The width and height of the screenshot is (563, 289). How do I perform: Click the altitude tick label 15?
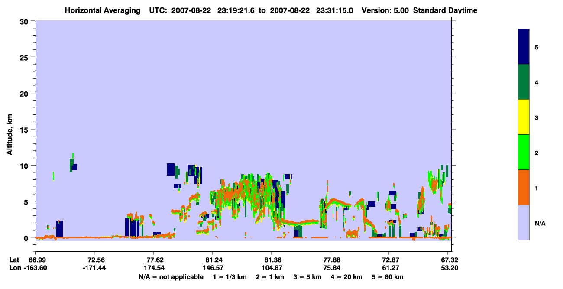[x=25, y=130]
